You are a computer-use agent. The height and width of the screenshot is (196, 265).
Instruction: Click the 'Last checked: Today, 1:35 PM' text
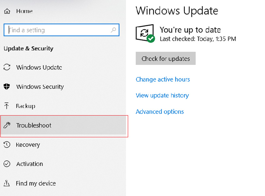point(198,39)
